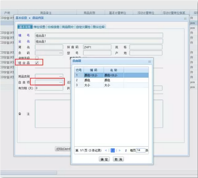Click the 确定 button

(104, 159)
